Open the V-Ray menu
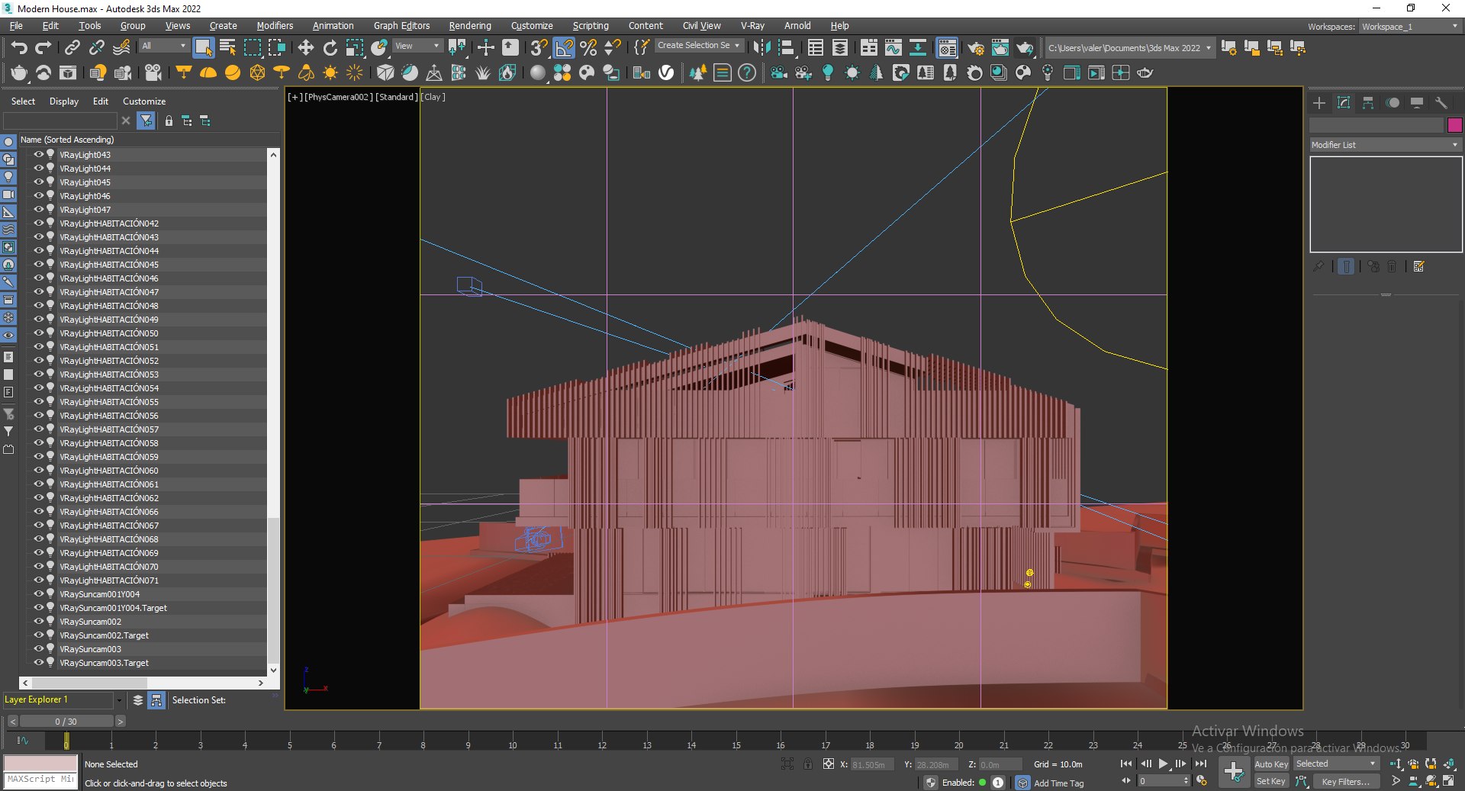Image resolution: width=1465 pixels, height=791 pixels. [752, 26]
